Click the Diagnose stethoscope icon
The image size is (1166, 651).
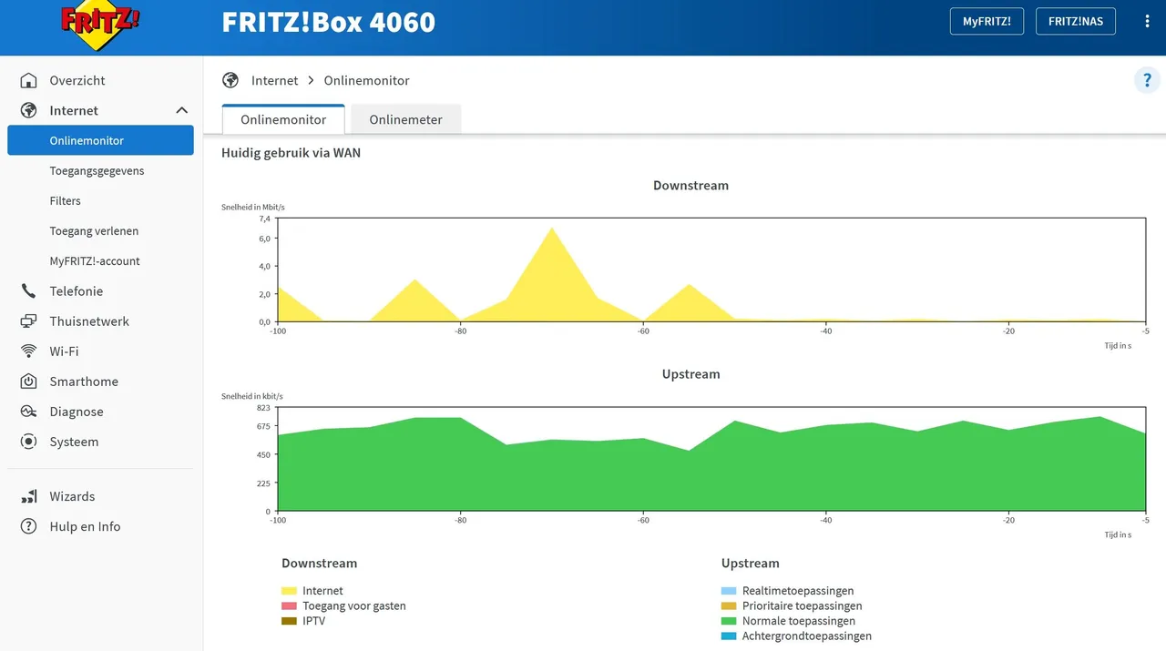point(29,412)
